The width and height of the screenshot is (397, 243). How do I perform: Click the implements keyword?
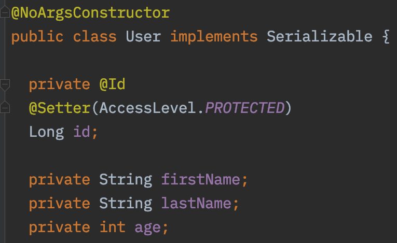(x=214, y=37)
